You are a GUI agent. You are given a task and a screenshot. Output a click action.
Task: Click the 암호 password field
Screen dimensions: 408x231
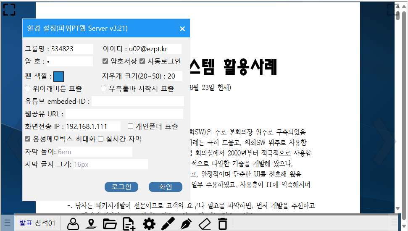70,61
